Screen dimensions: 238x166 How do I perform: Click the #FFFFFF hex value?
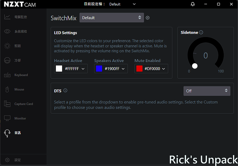72,69
